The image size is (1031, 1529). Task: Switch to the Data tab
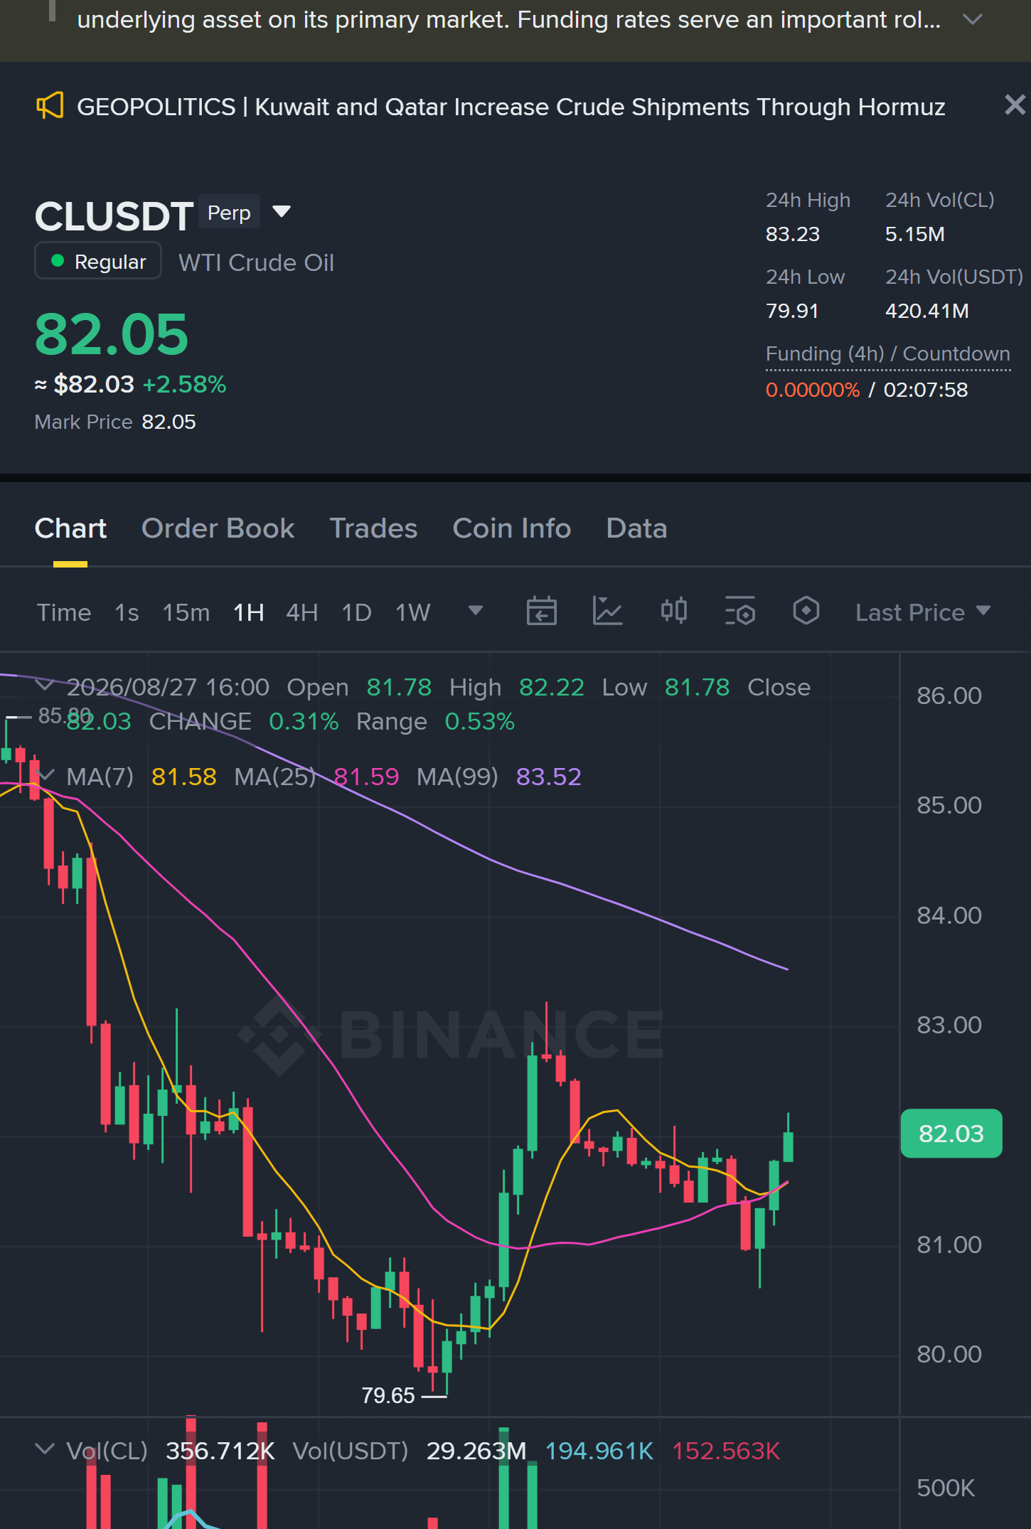(x=636, y=528)
